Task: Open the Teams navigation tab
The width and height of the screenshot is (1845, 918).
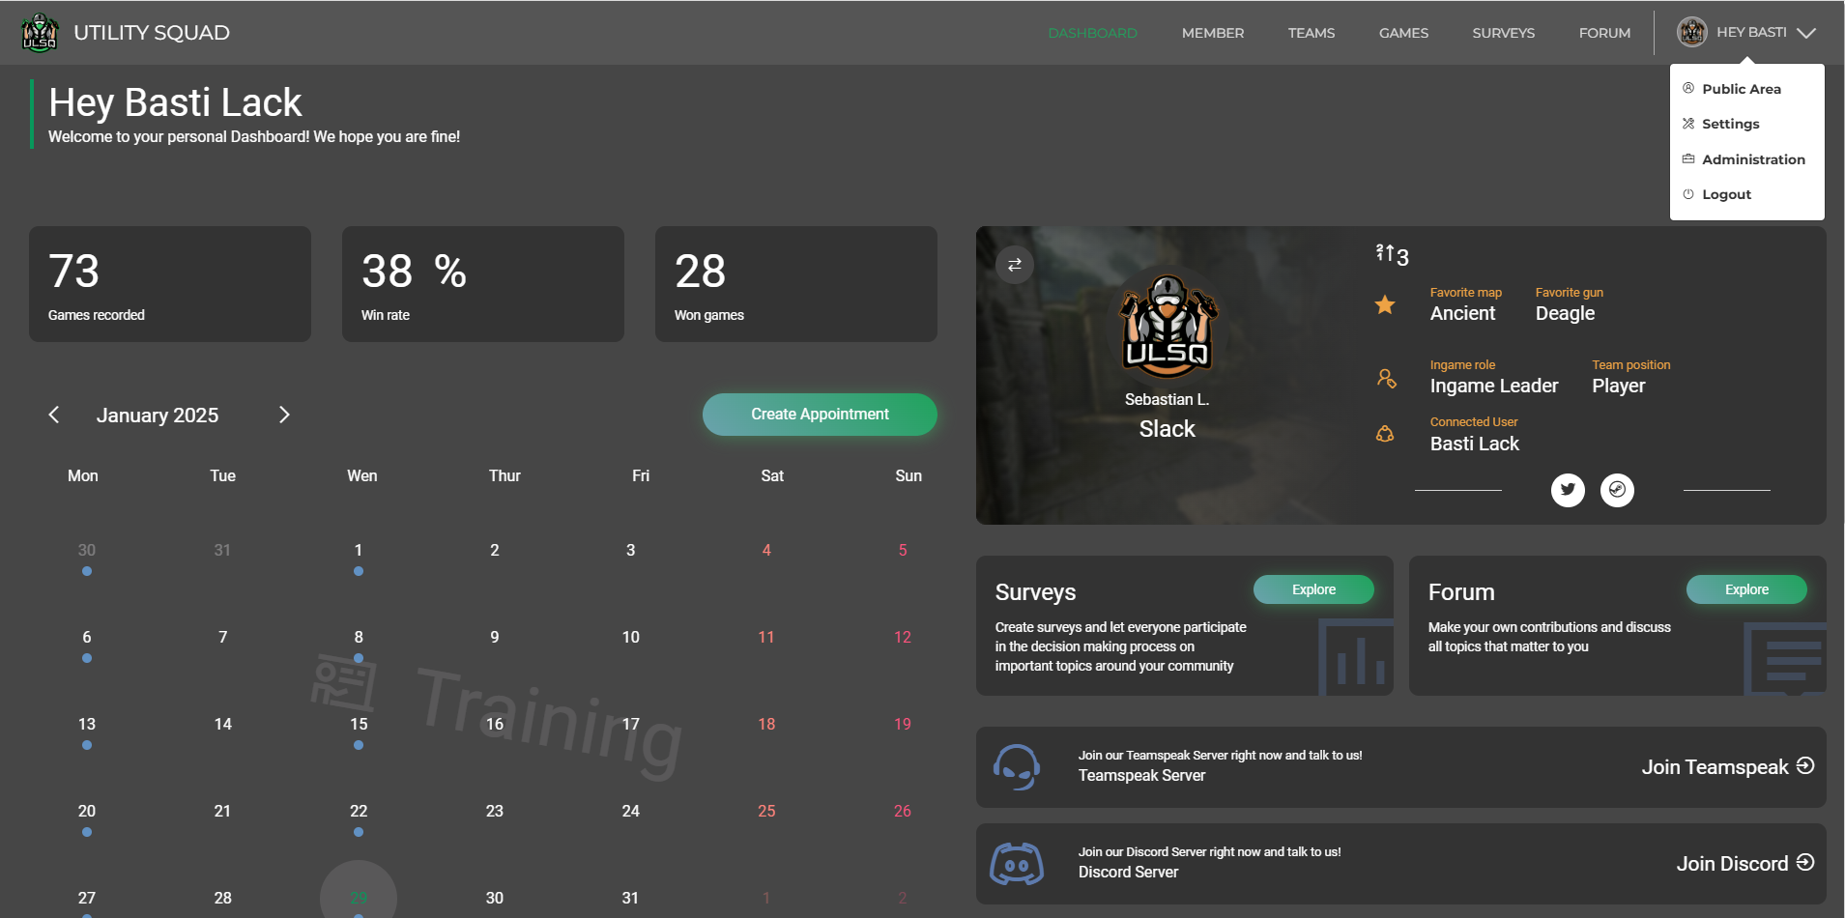Action: pyautogui.click(x=1311, y=33)
